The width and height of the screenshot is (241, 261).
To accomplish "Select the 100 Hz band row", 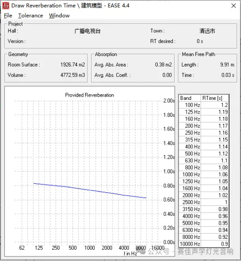I will tap(204, 105).
